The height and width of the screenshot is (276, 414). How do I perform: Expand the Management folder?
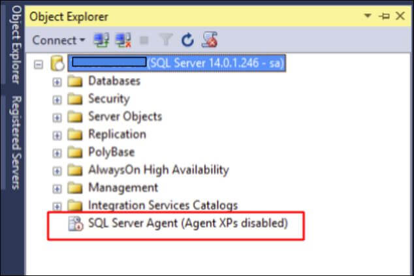(x=57, y=189)
